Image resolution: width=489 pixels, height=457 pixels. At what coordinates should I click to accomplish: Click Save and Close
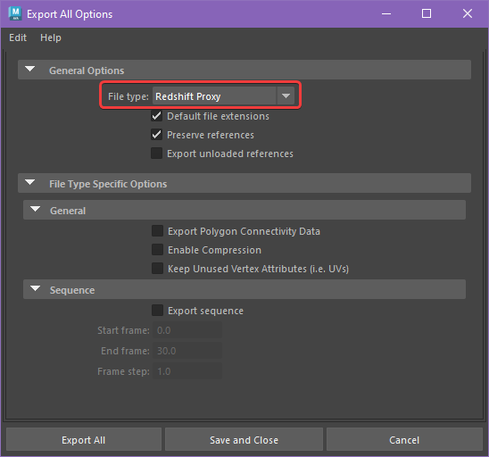pos(244,440)
